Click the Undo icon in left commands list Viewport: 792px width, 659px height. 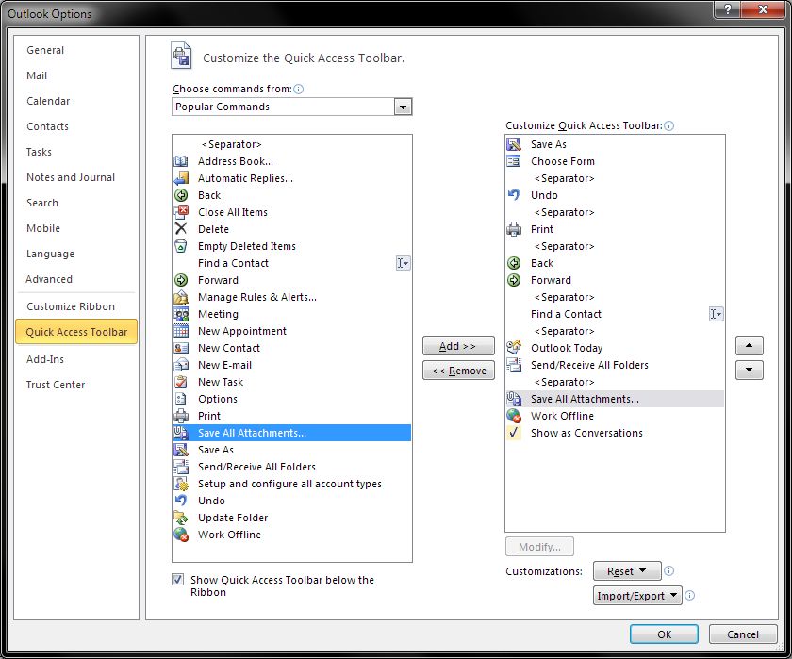click(x=181, y=501)
